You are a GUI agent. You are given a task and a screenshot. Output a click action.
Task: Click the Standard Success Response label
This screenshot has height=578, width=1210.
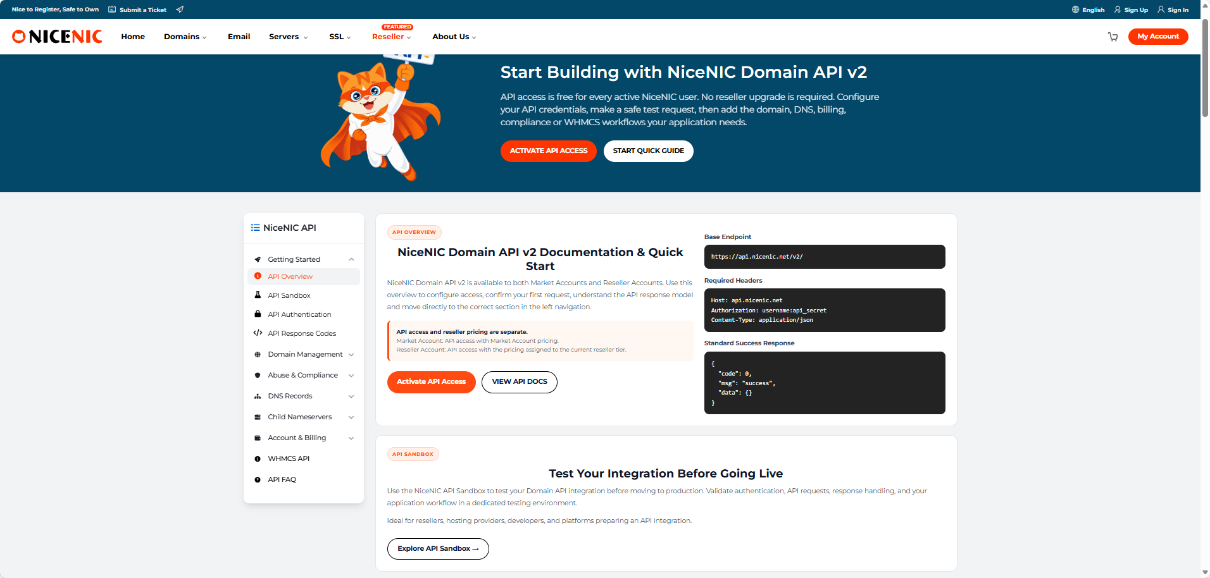click(x=749, y=343)
